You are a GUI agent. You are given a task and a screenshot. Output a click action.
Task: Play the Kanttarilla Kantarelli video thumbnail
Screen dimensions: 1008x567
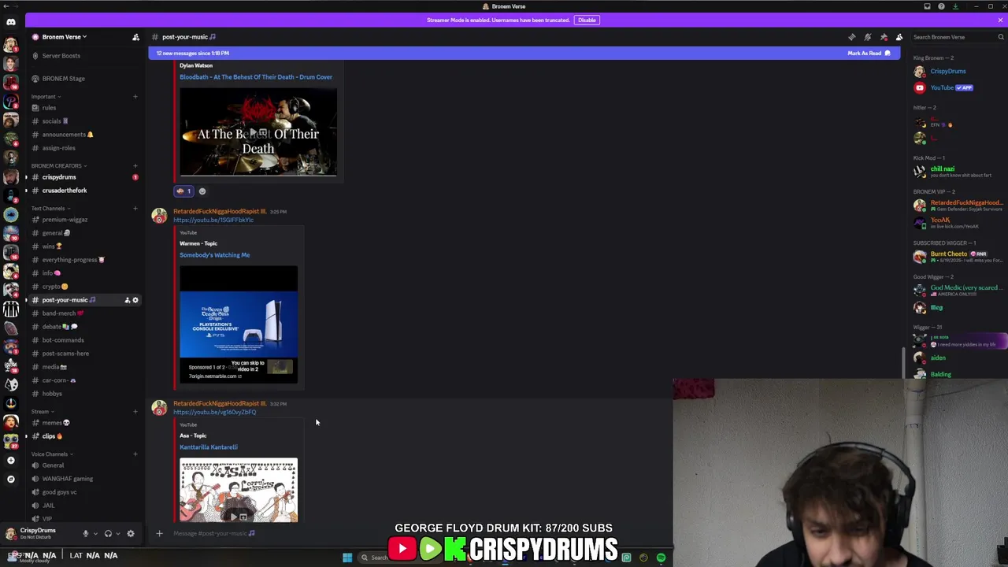(x=239, y=490)
